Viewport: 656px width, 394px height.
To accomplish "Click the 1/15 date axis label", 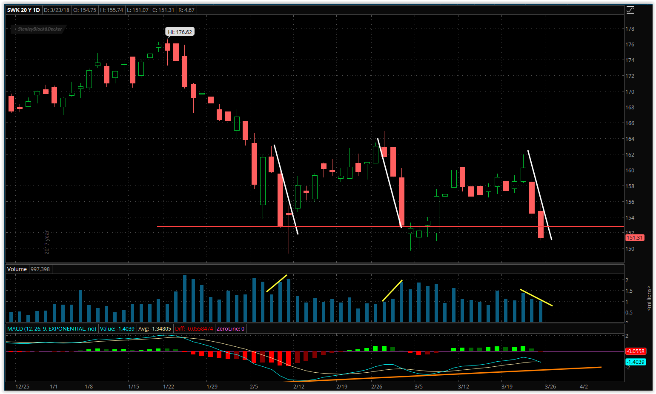I will coord(134,386).
